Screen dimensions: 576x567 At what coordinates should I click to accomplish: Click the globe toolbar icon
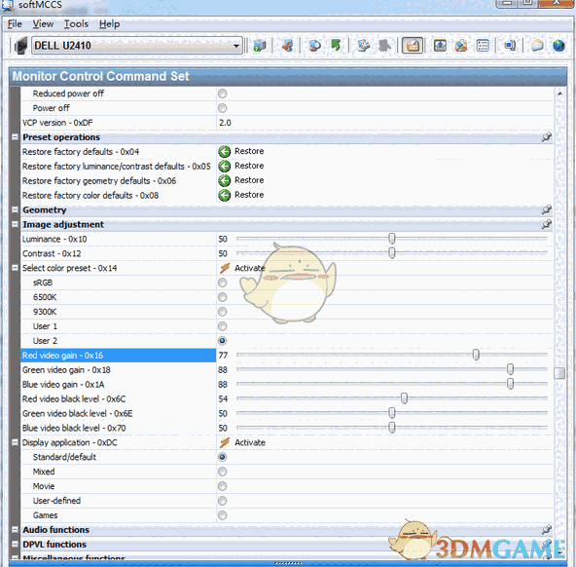coord(558,46)
